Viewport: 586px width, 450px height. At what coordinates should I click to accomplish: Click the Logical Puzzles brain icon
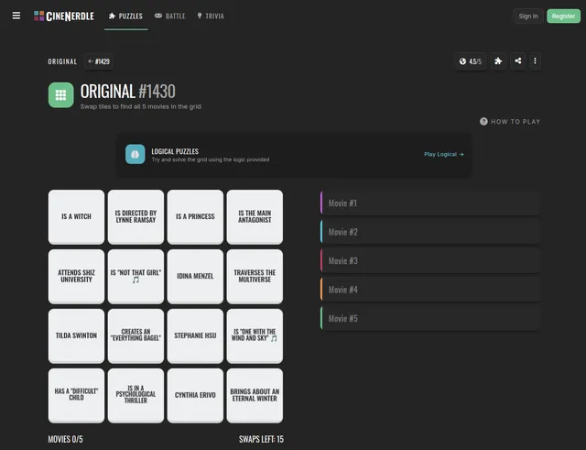136,154
